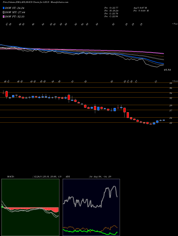Screen dimensions: 178x236
Task: Click the 'ADX' panel heading
Action: point(68,176)
